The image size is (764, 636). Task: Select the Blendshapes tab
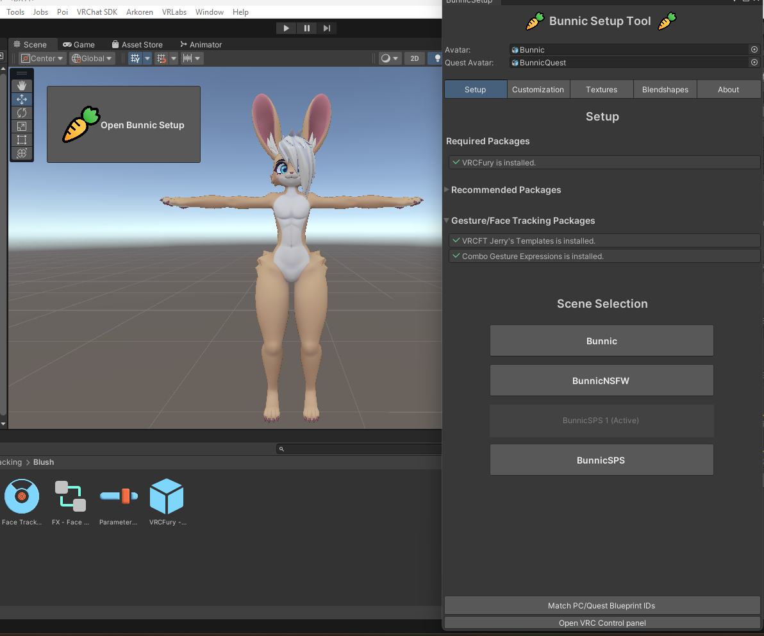(665, 89)
